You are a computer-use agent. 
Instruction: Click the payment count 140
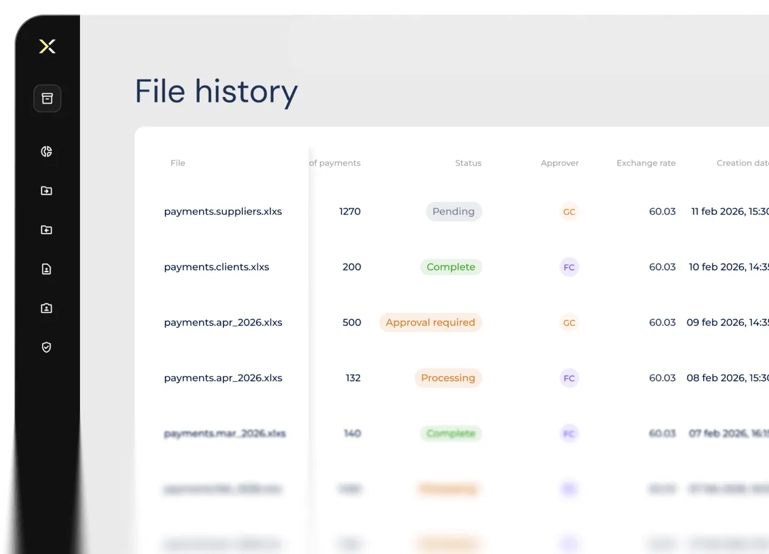click(352, 434)
